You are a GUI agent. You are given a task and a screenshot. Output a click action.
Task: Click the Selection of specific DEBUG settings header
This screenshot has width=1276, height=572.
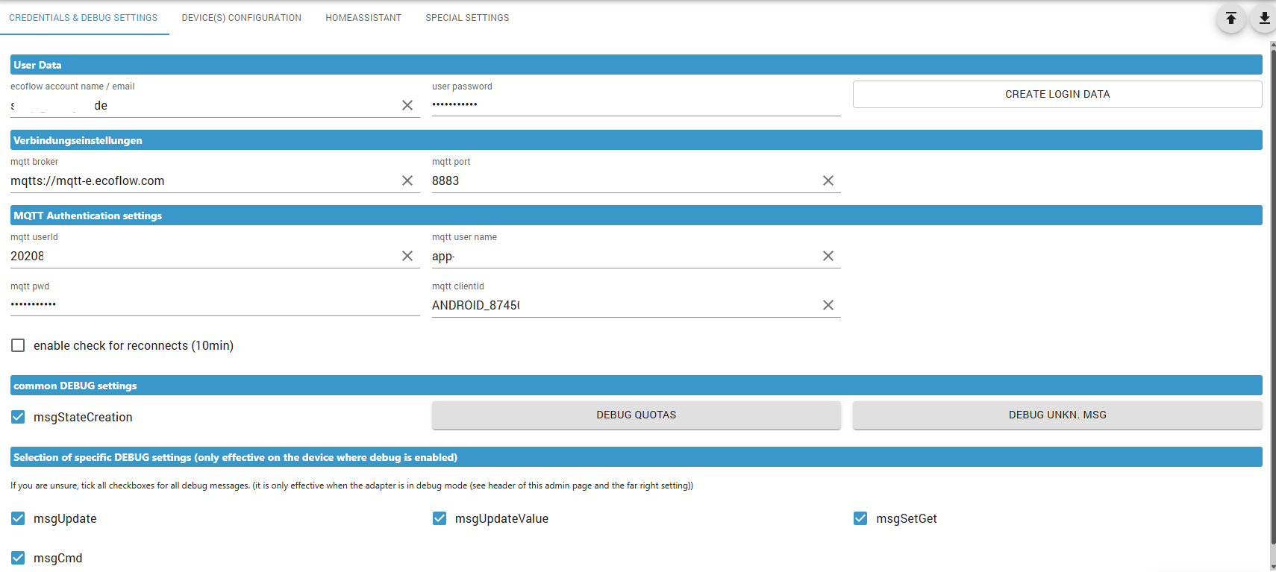click(637, 457)
